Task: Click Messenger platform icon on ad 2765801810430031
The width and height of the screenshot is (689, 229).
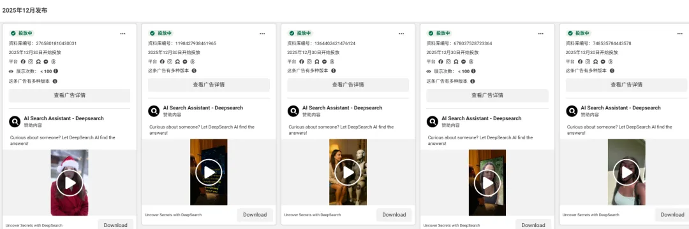Action: click(x=46, y=62)
